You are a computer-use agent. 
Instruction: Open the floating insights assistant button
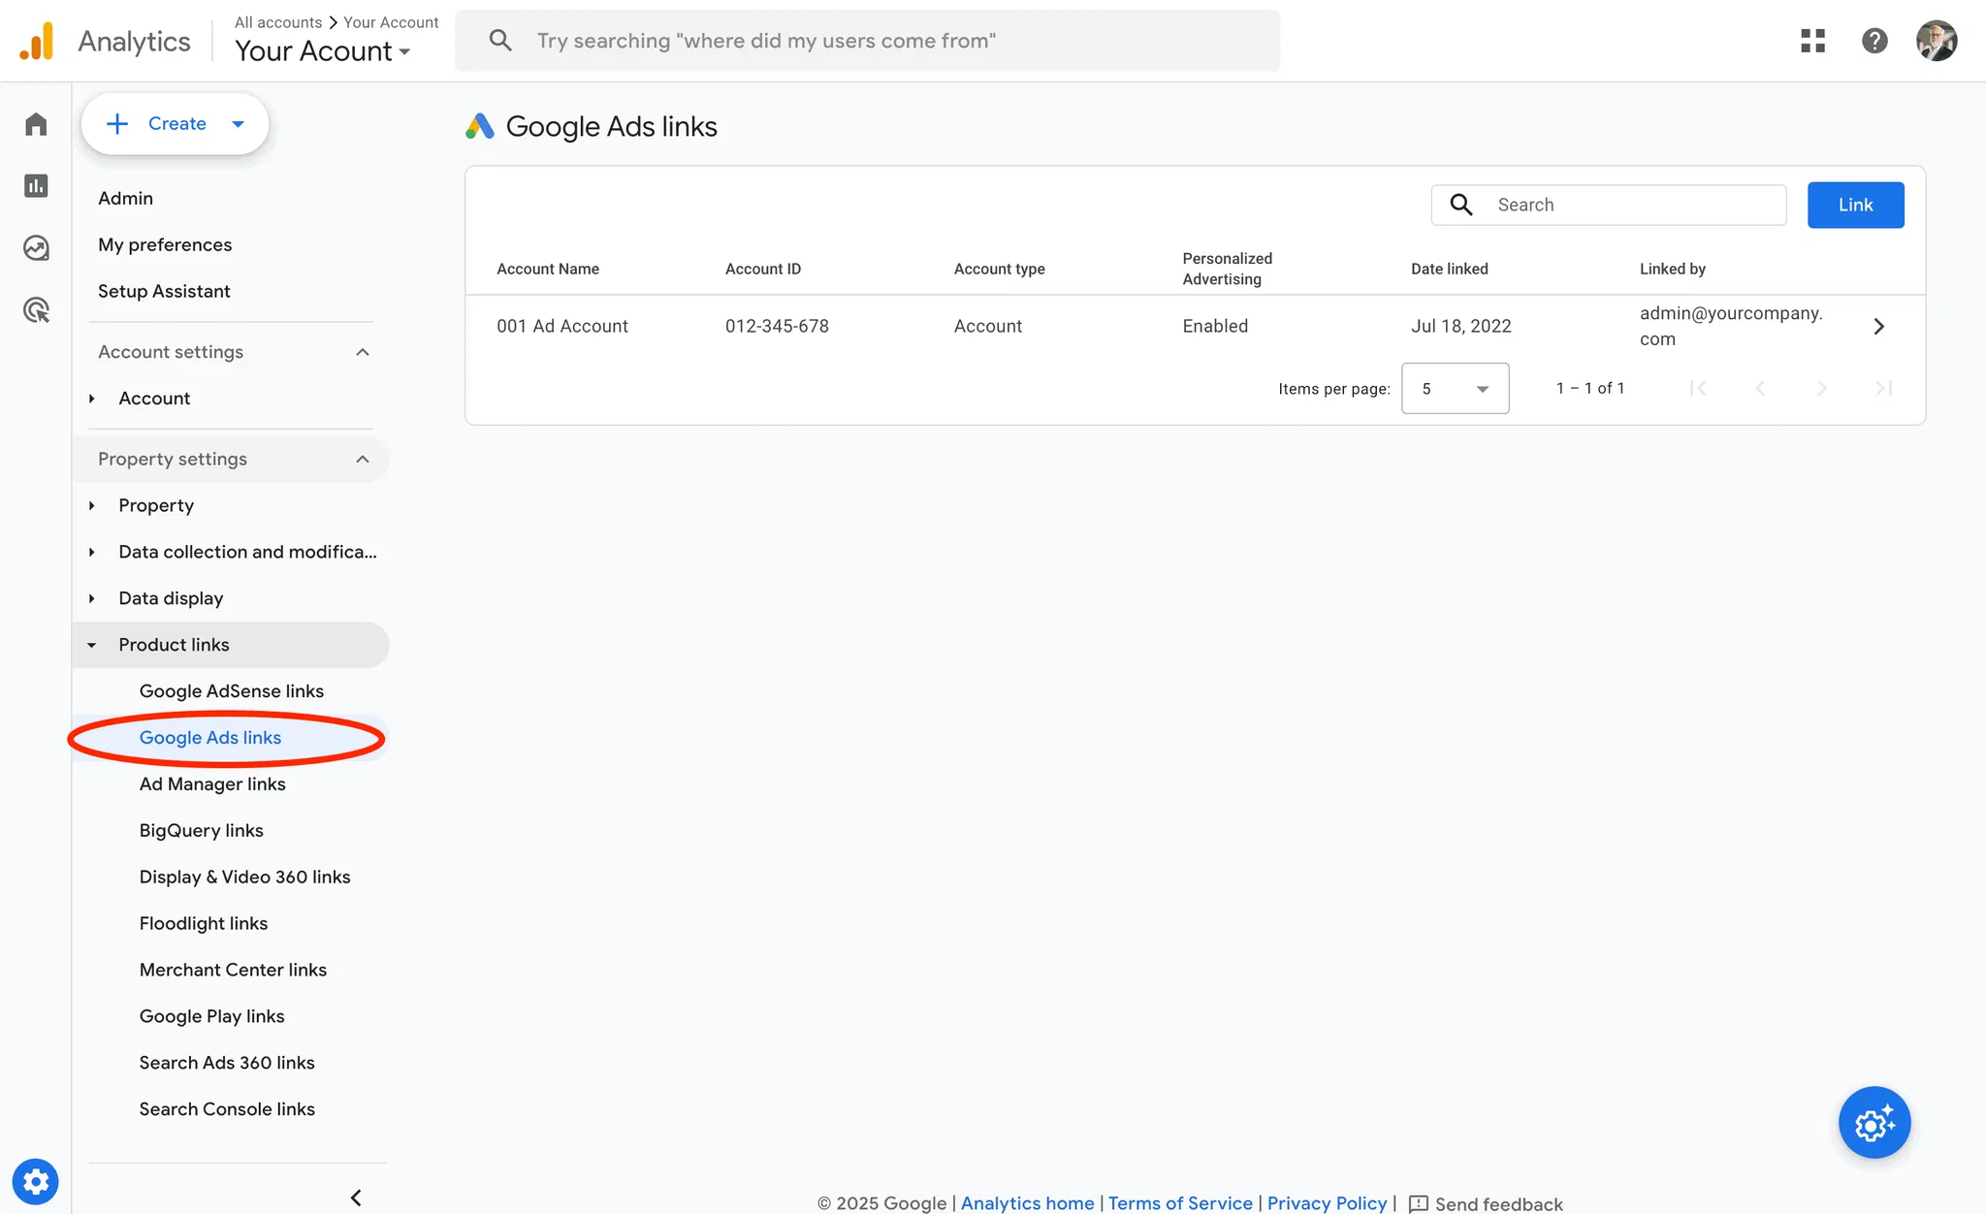coord(1874,1123)
